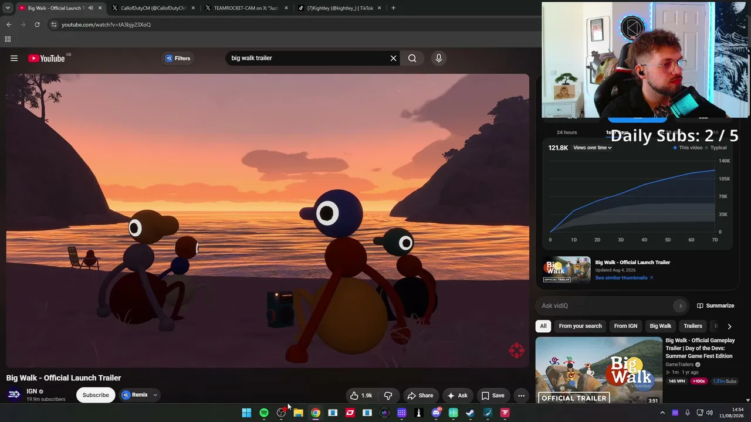Select the 24 hours stats tab

point(567,132)
